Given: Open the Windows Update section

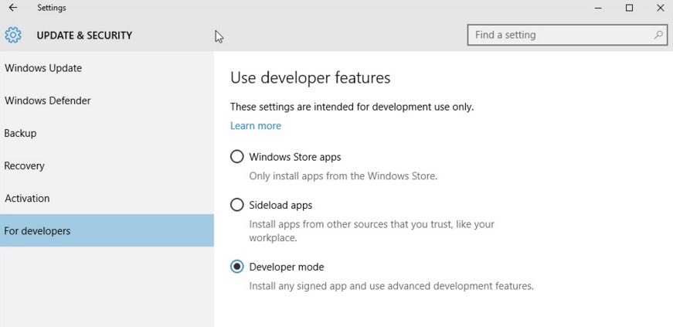Looking at the screenshot, I should (x=43, y=68).
